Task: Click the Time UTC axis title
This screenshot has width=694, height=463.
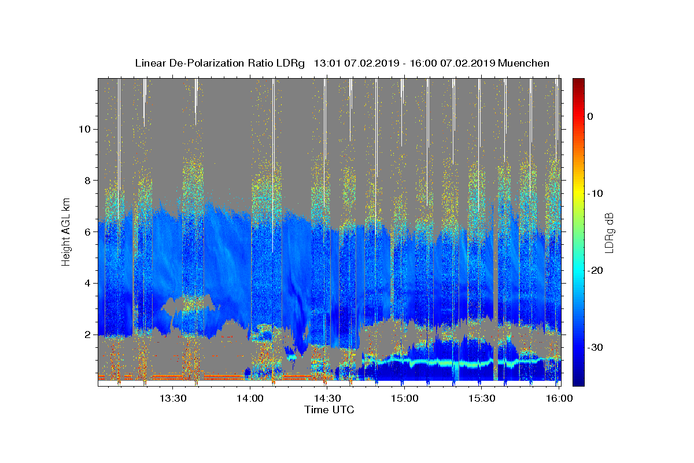Action: [329, 410]
